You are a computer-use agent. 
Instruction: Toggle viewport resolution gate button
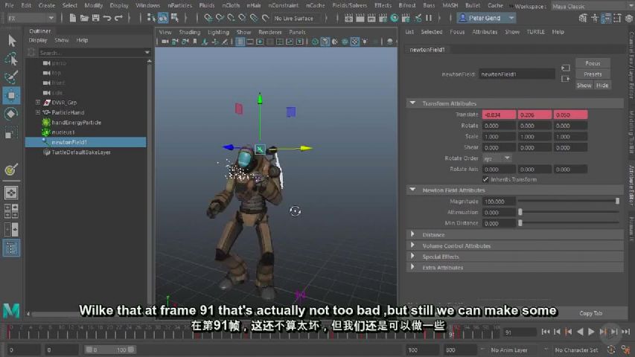[260, 42]
